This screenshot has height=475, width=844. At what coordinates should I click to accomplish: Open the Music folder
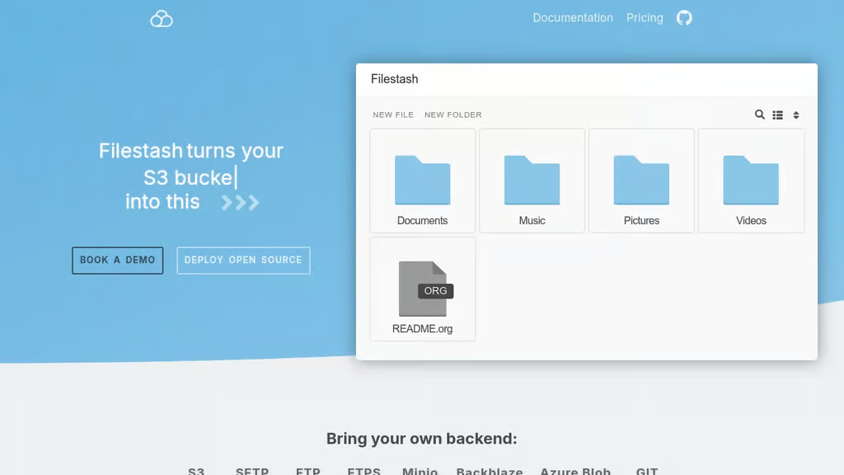pyautogui.click(x=532, y=181)
